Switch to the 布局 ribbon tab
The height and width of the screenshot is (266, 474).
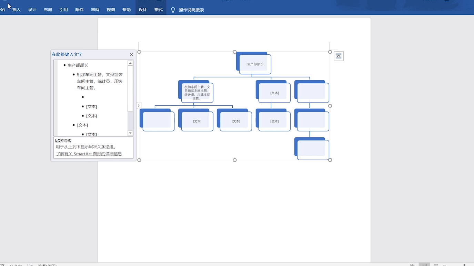point(48,10)
